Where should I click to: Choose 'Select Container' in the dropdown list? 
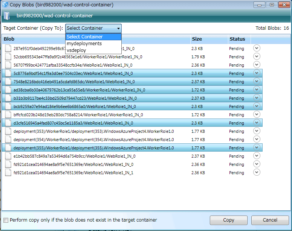(93, 37)
